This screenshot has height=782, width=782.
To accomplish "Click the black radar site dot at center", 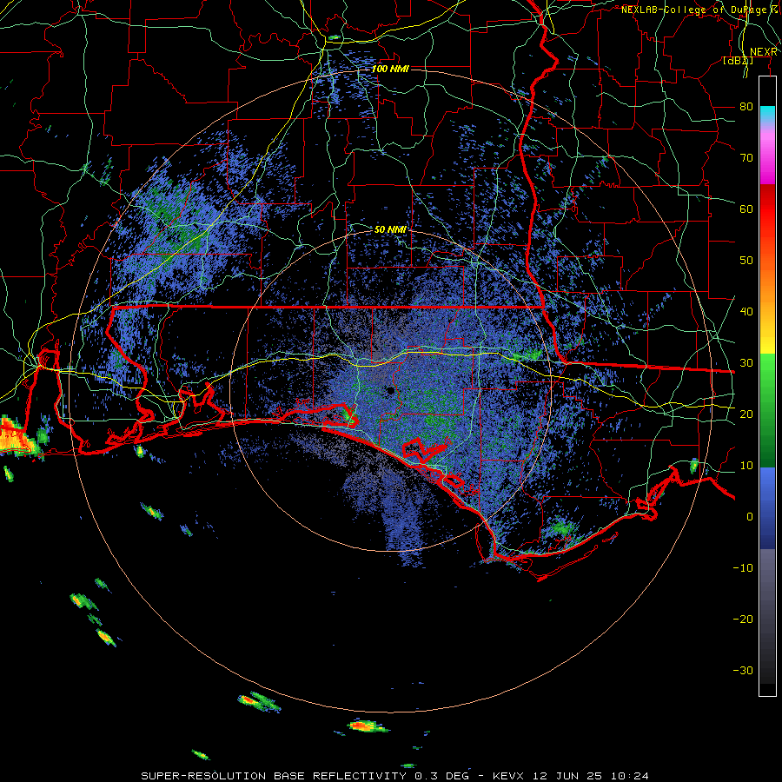I will click(390, 390).
